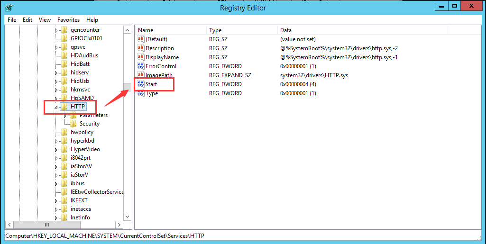Sort by the Data column header
This screenshot has width=486, height=244.
pyautogui.click(x=363, y=30)
